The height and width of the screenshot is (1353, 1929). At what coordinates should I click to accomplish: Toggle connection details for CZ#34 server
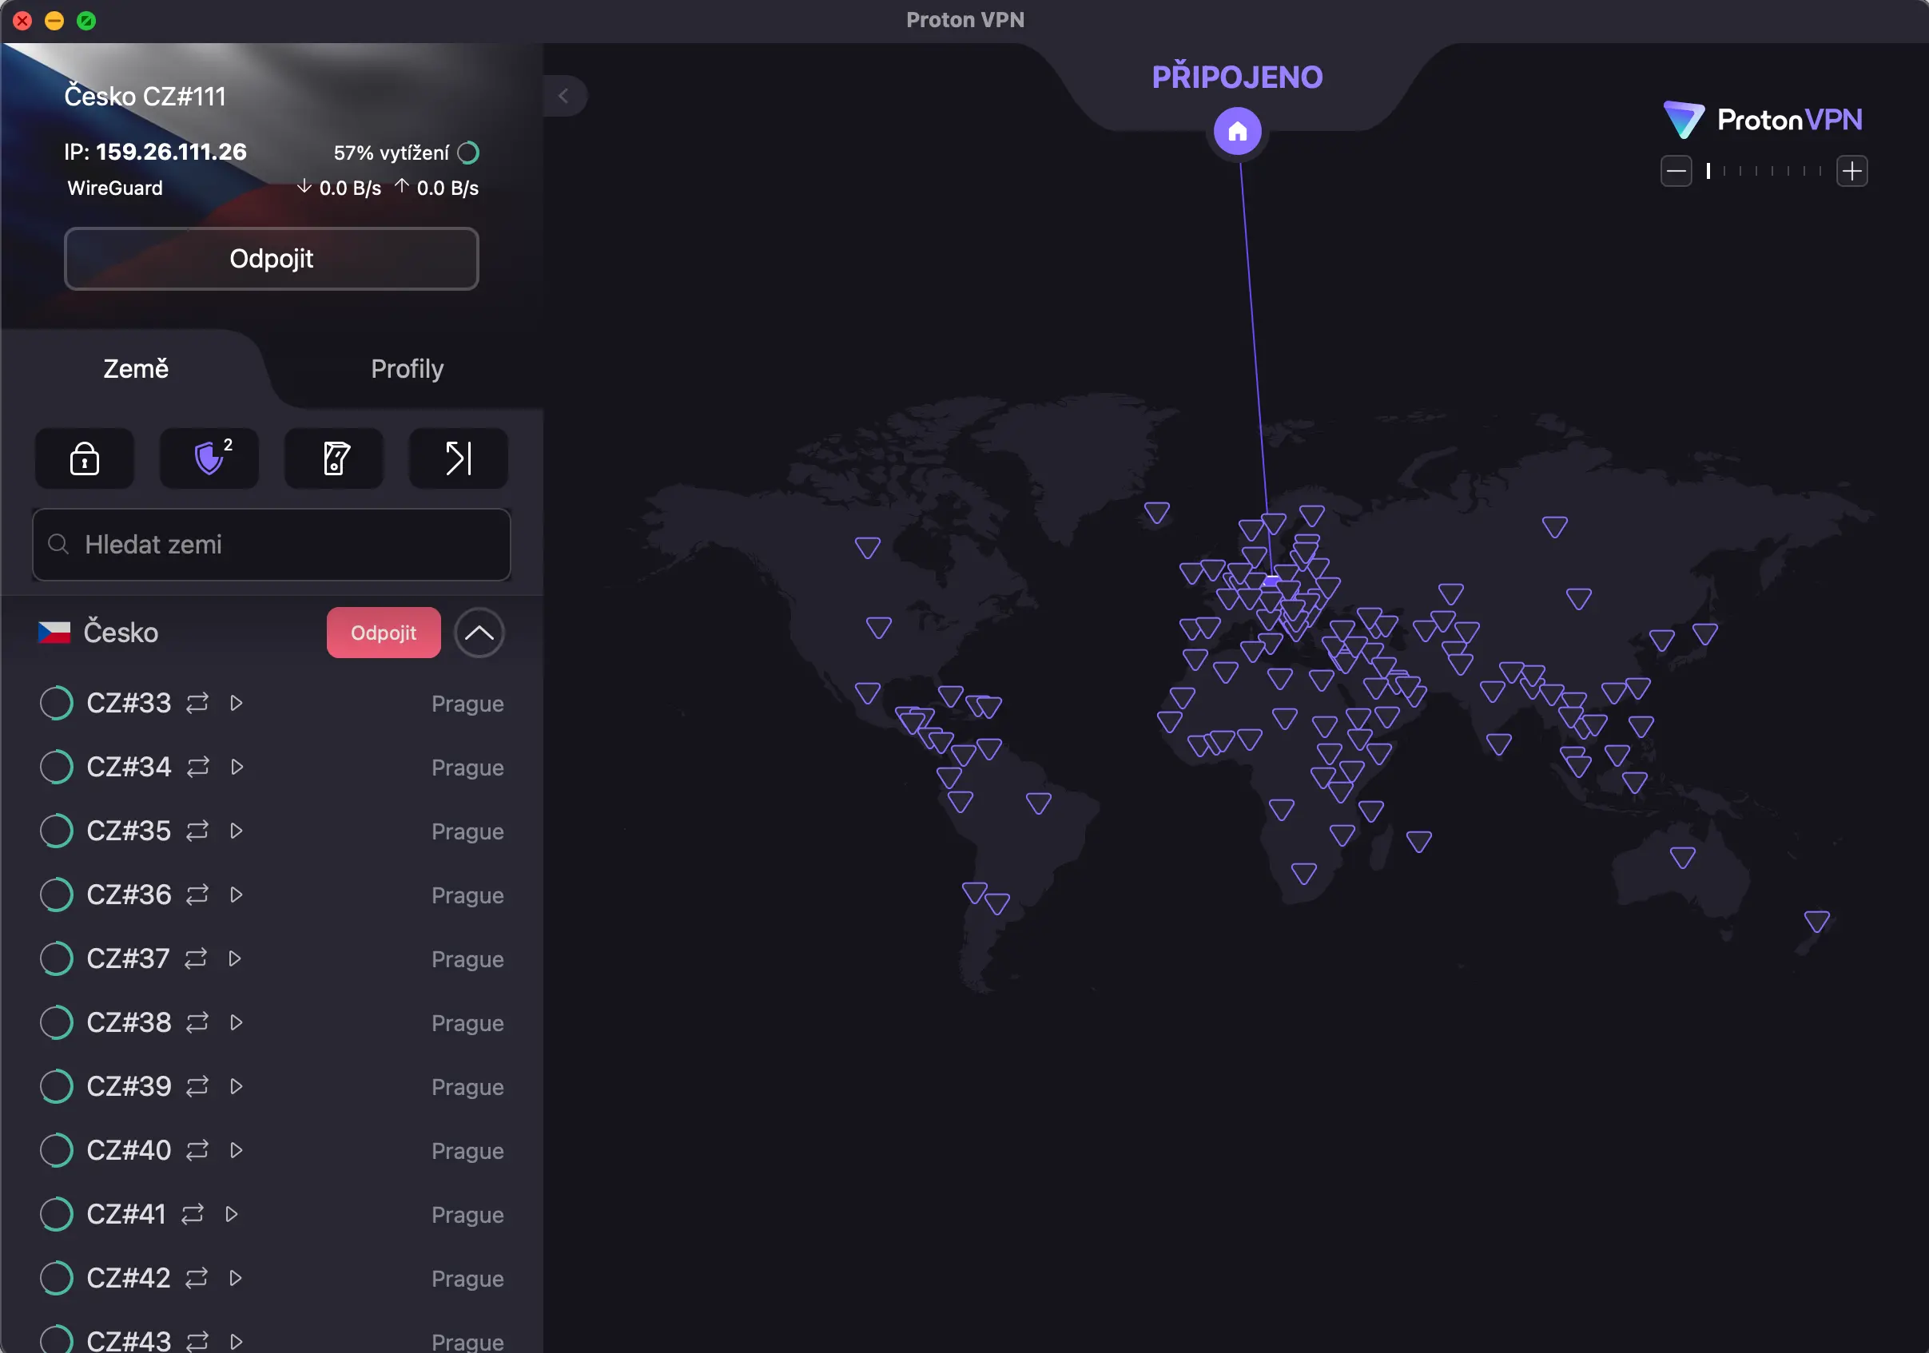(x=236, y=767)
